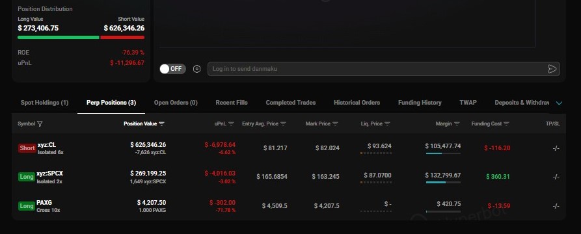Open the Deposits & Withdrawals tab
This screenshot has width=581, height=234.
click(x=522, y=103)
